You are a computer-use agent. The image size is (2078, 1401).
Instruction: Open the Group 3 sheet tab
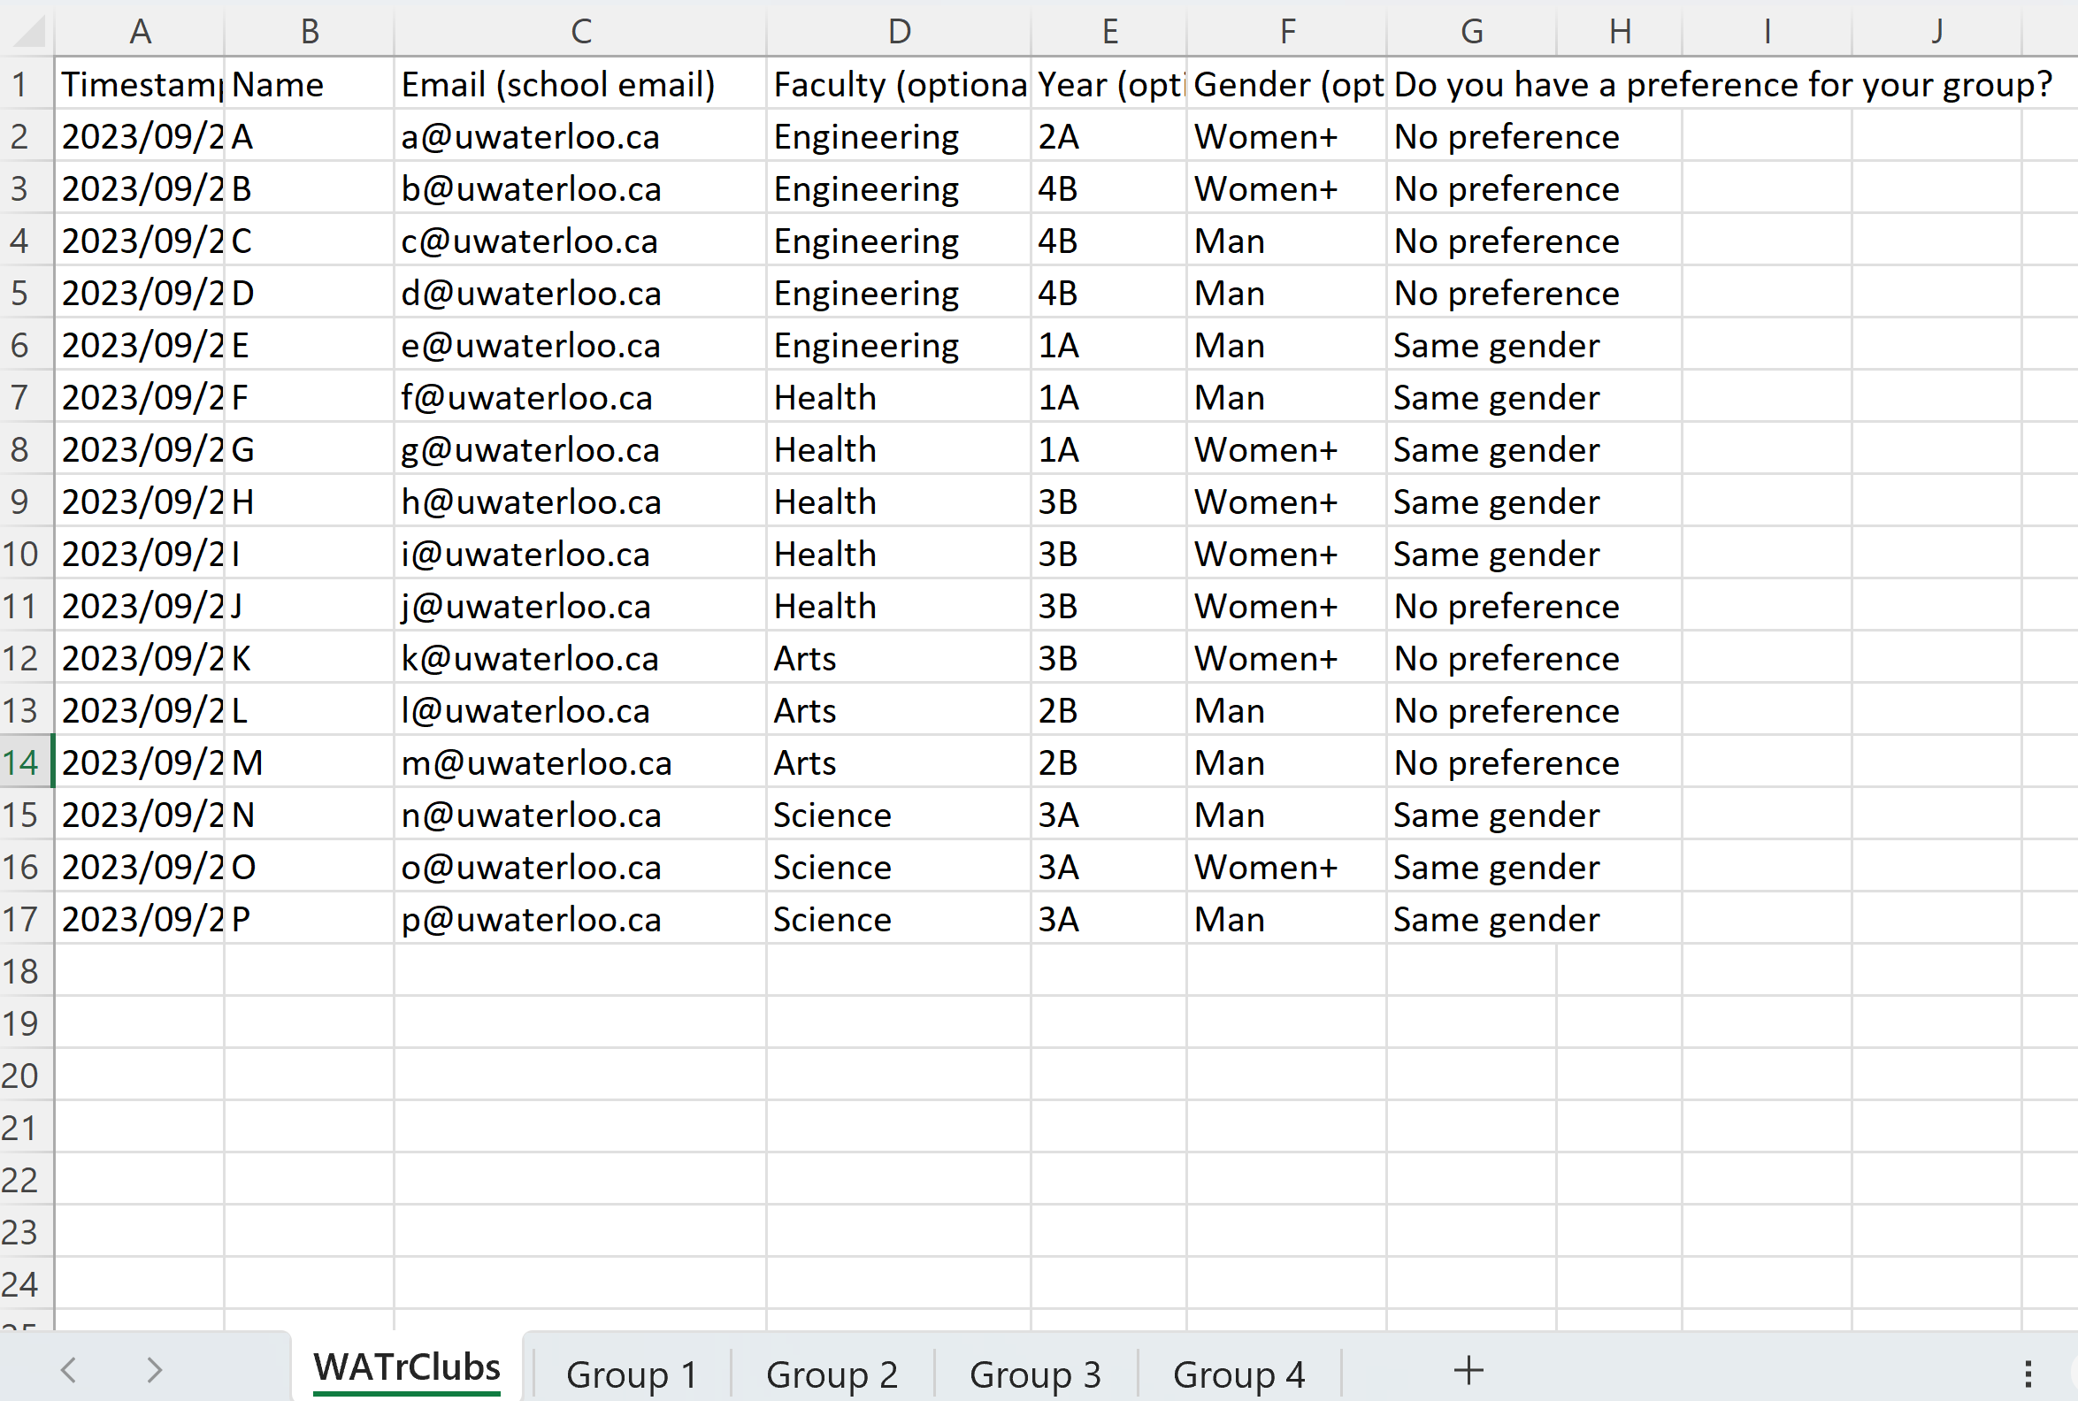[x=1034, y=1374]
